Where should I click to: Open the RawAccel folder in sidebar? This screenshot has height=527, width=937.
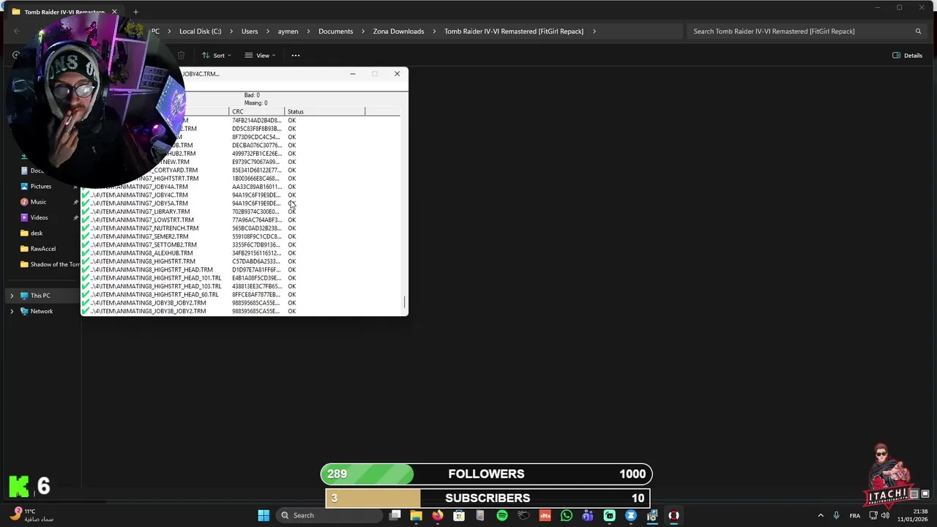tap(43, 249)
